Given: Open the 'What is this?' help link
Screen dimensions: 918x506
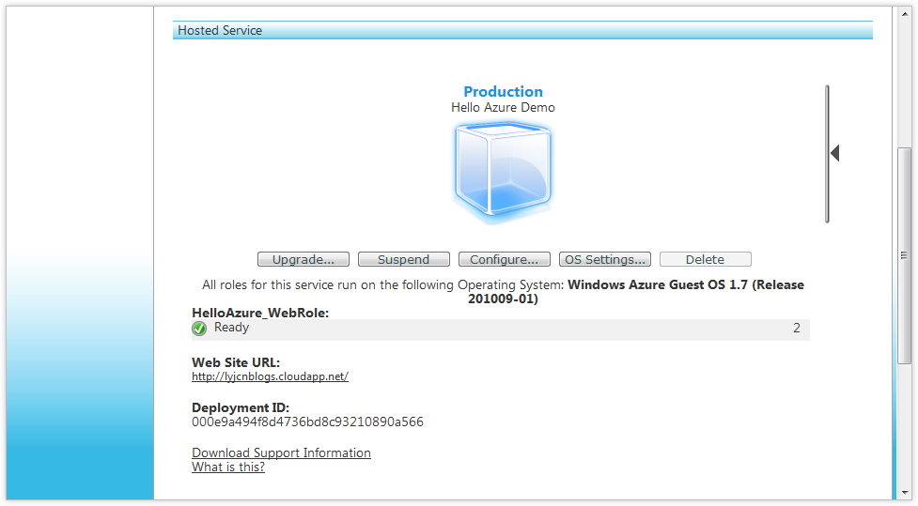Looking at the screenshot, I should coord(228,467).
